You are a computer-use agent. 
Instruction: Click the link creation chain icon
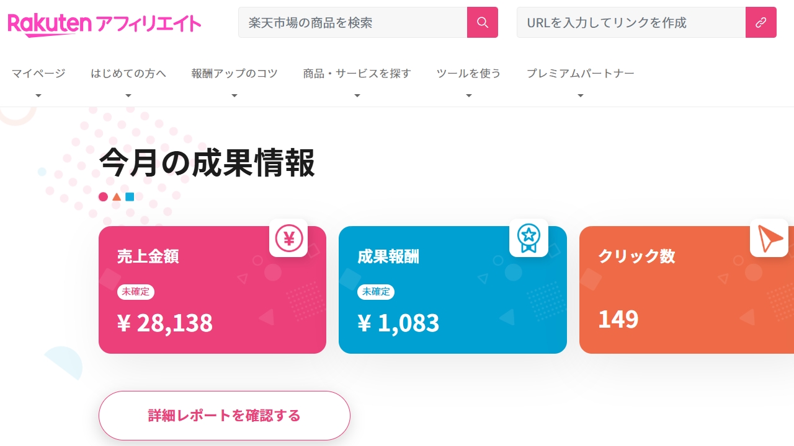pyautogui.click(x=761, y=22)
